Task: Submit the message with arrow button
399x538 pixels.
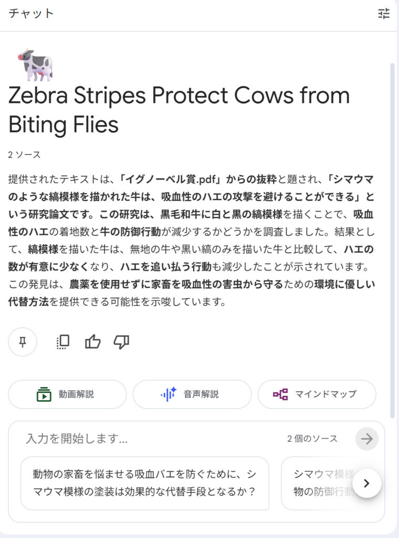Action: click(x=366, y=439)
